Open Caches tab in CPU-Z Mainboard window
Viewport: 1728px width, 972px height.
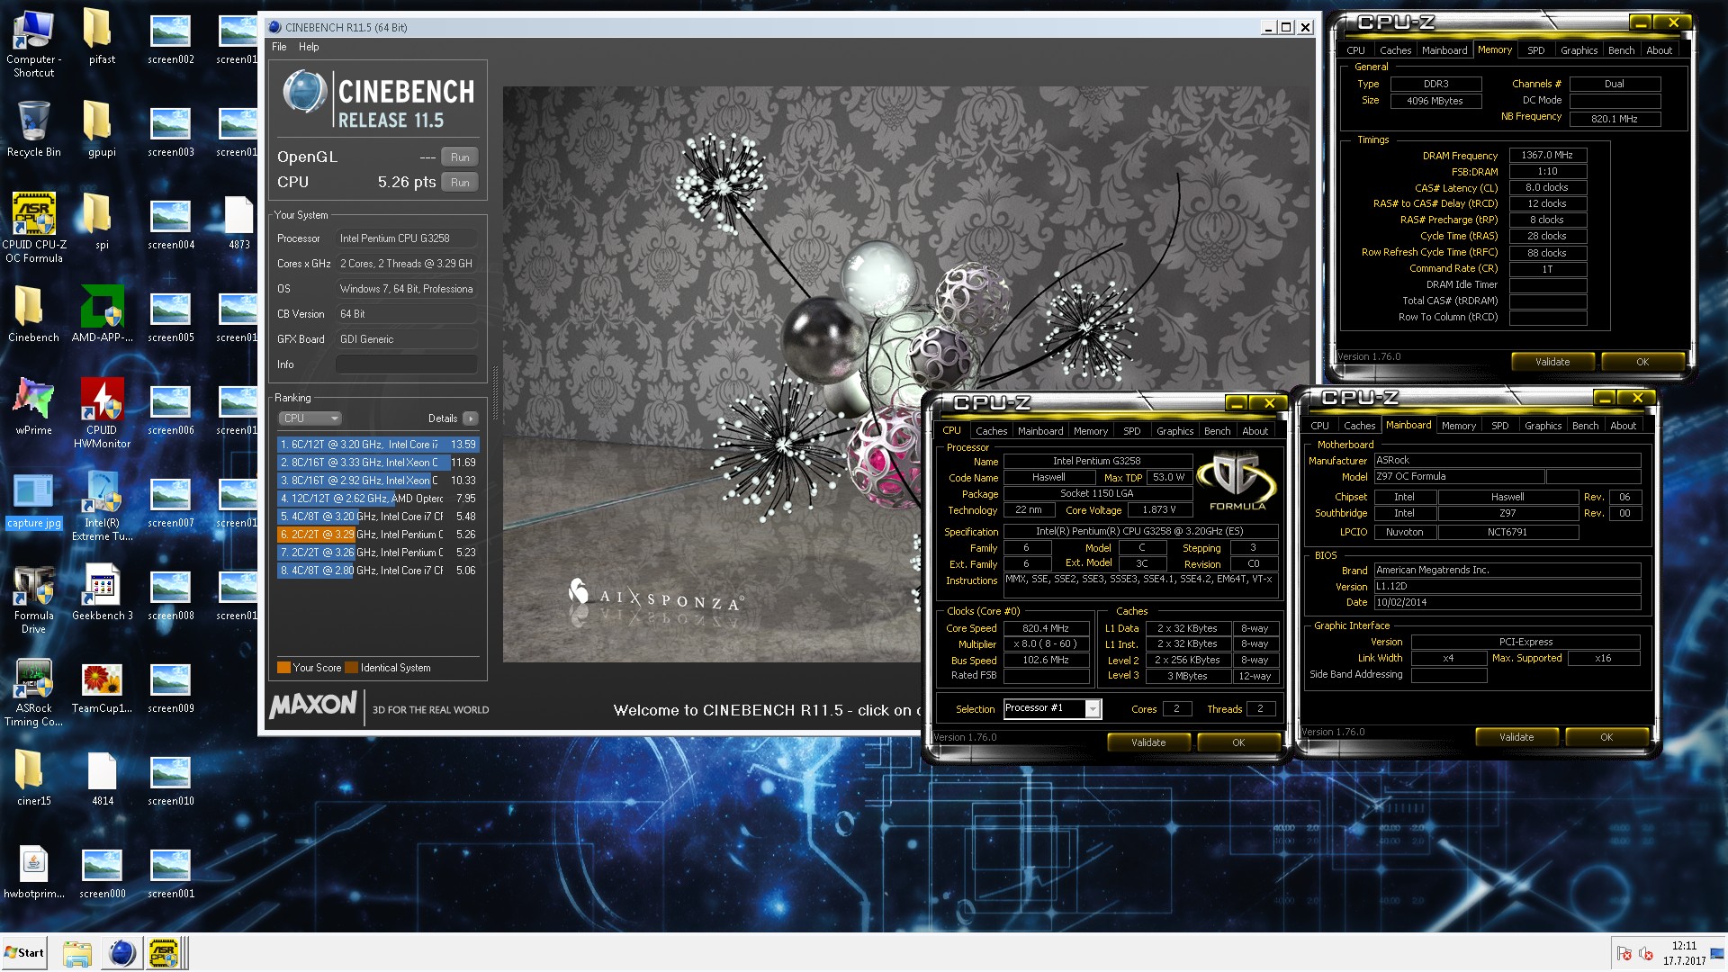(x=1359, y=426)
